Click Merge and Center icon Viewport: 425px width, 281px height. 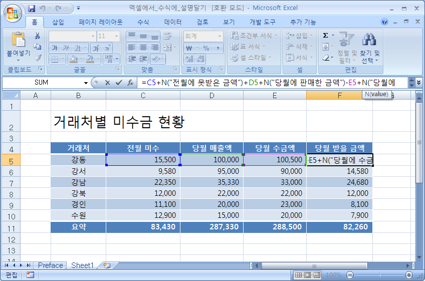167,48
